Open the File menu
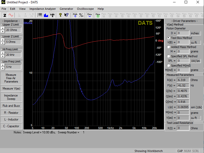204x153 pixels. (4, 9)
